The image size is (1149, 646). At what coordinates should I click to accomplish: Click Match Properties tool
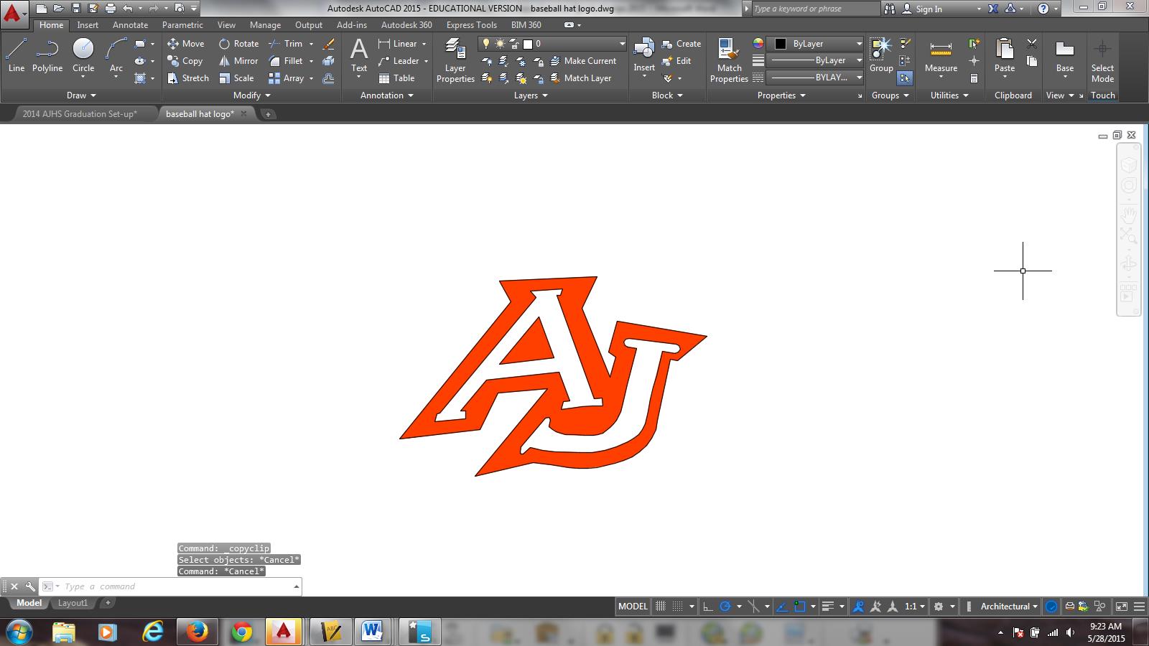[729, 61]
